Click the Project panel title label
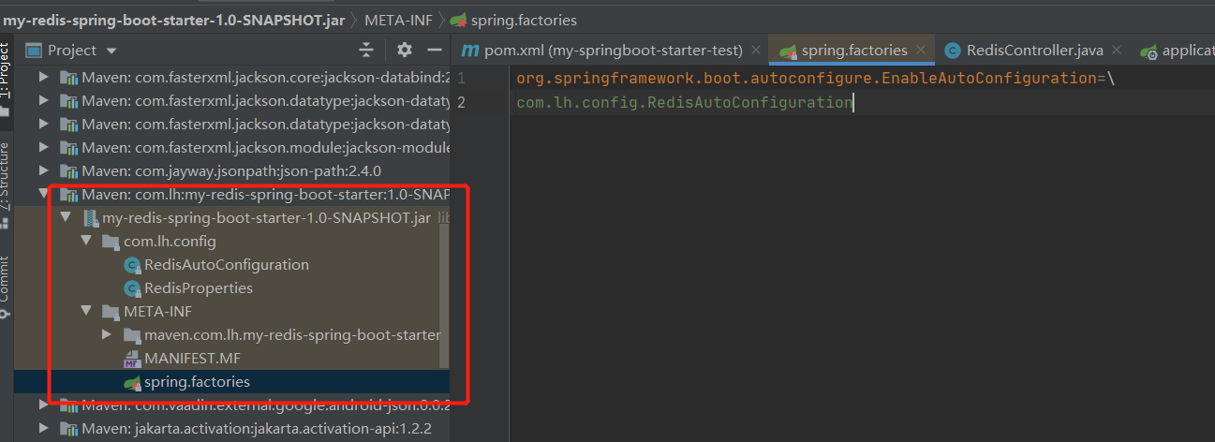The height and width of the screenshot is (442, 1215). click(x=72, y=51)
